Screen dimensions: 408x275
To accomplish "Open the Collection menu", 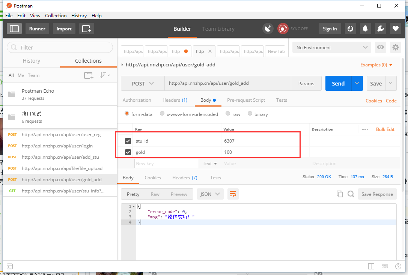I will [56, 16].
